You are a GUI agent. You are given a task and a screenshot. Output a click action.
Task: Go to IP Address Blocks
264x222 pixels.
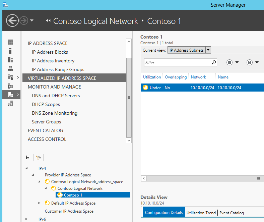tap(50, 52)
